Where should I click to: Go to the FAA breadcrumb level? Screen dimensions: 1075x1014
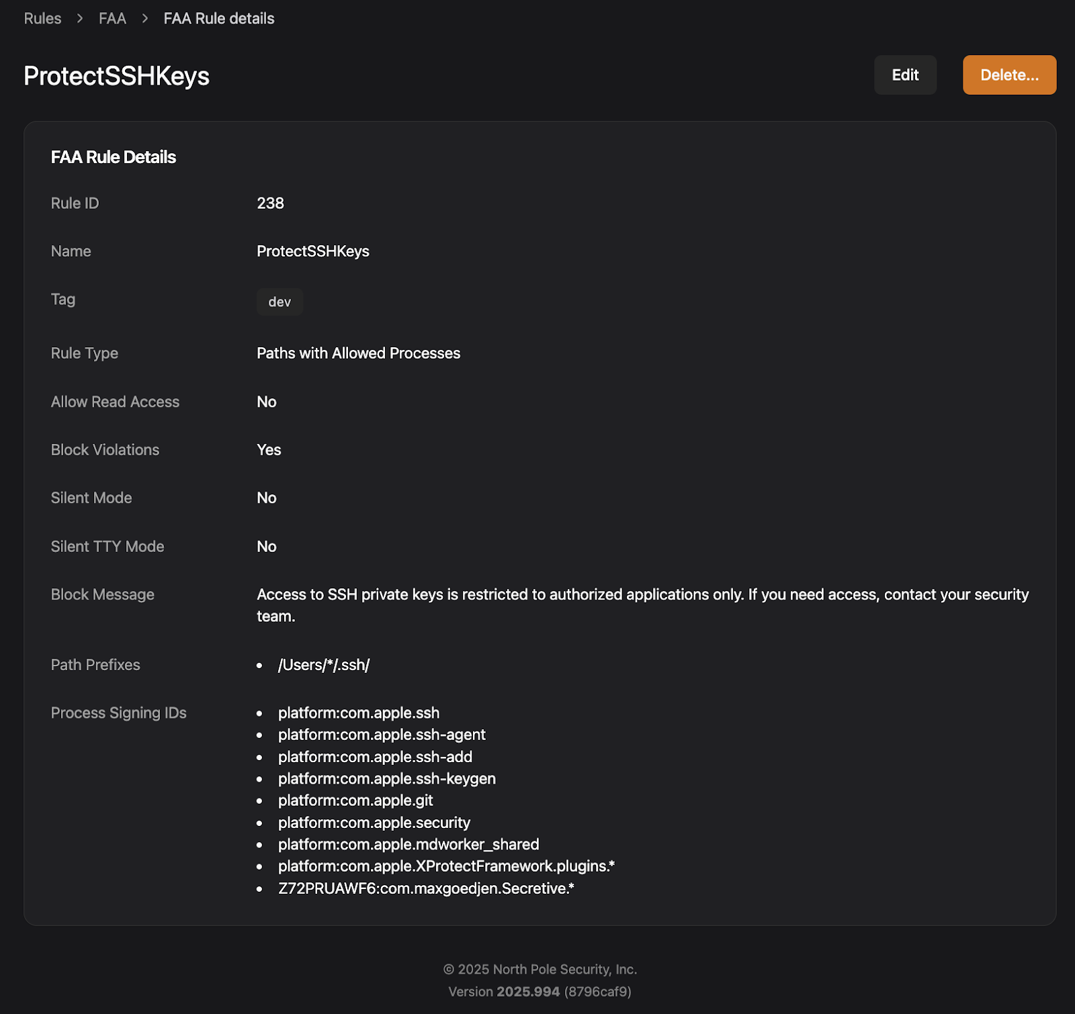[x=112, y=18]
